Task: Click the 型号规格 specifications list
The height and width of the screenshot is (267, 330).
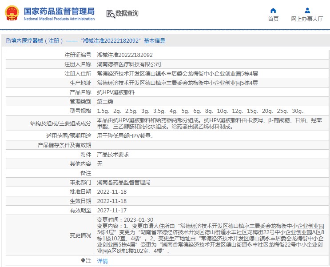Action: (200, 111)
